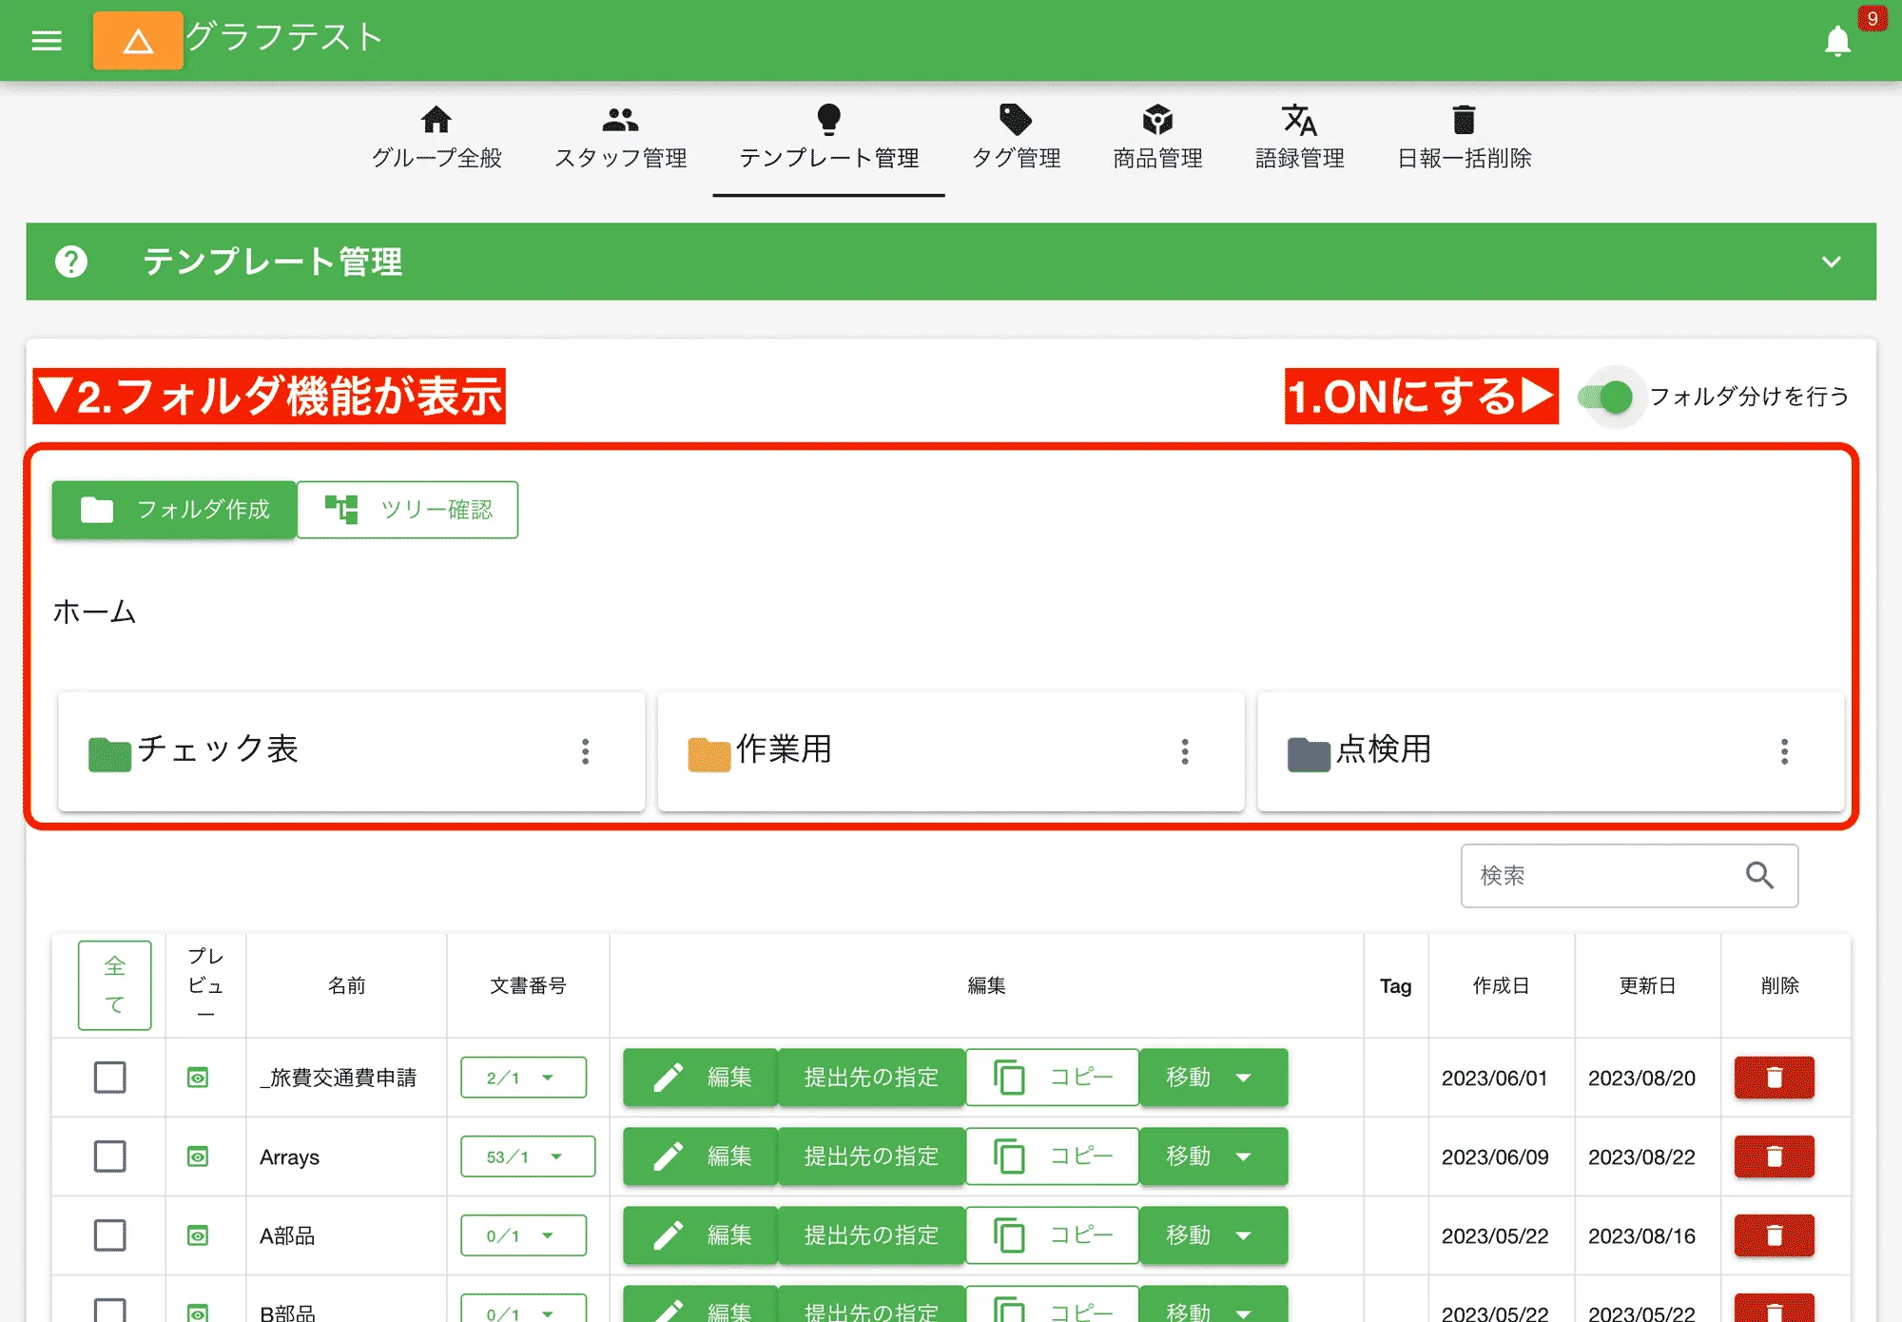This screenshot has width=1902, height=1322.
Task: Click inside the 検索 search field
Action: [x=1607, y=876]
